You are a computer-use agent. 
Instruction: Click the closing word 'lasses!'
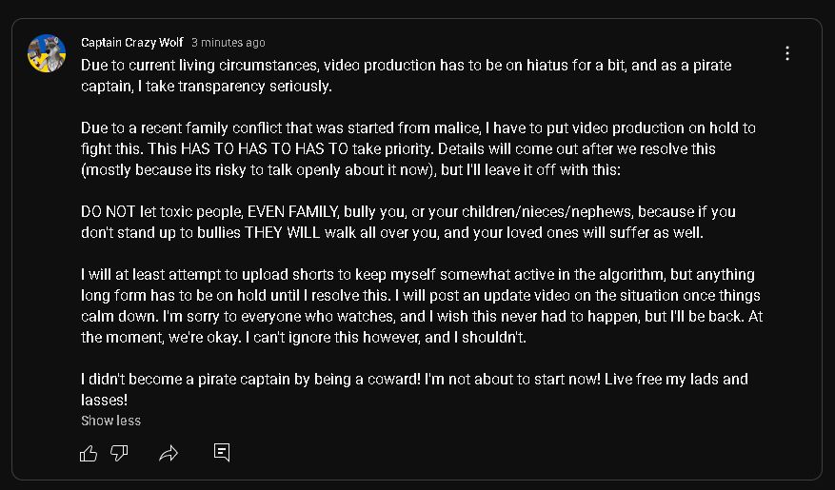(105, 400)
